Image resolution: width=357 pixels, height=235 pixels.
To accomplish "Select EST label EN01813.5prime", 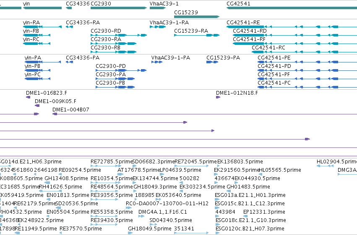I will [68, 195].
